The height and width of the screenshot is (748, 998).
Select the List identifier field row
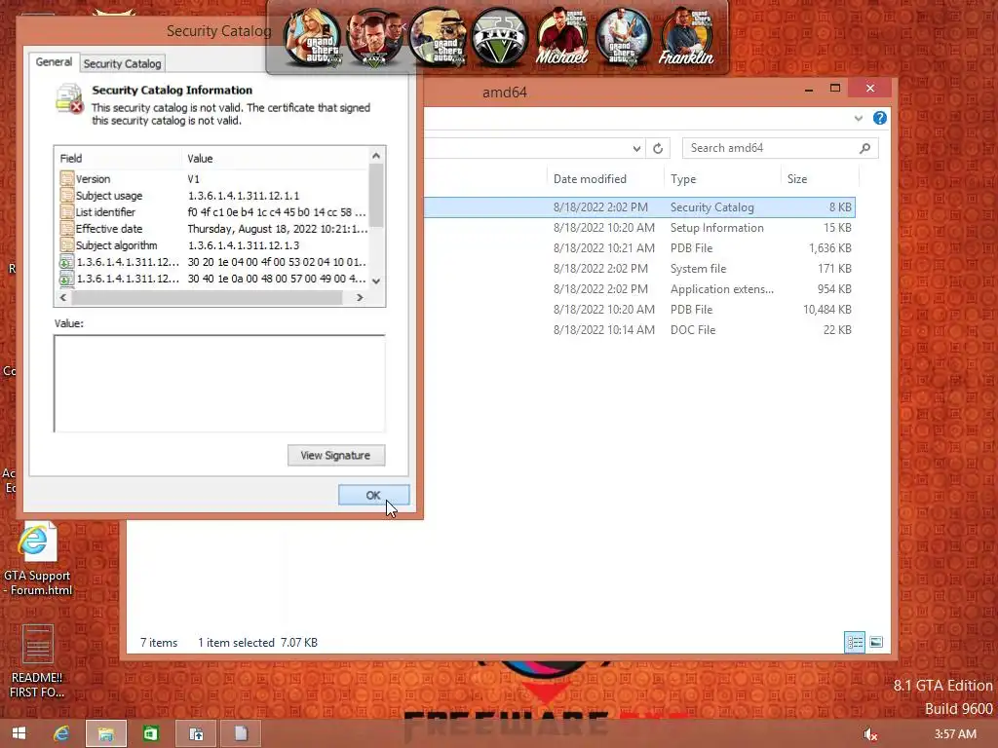tap(213, 211)
